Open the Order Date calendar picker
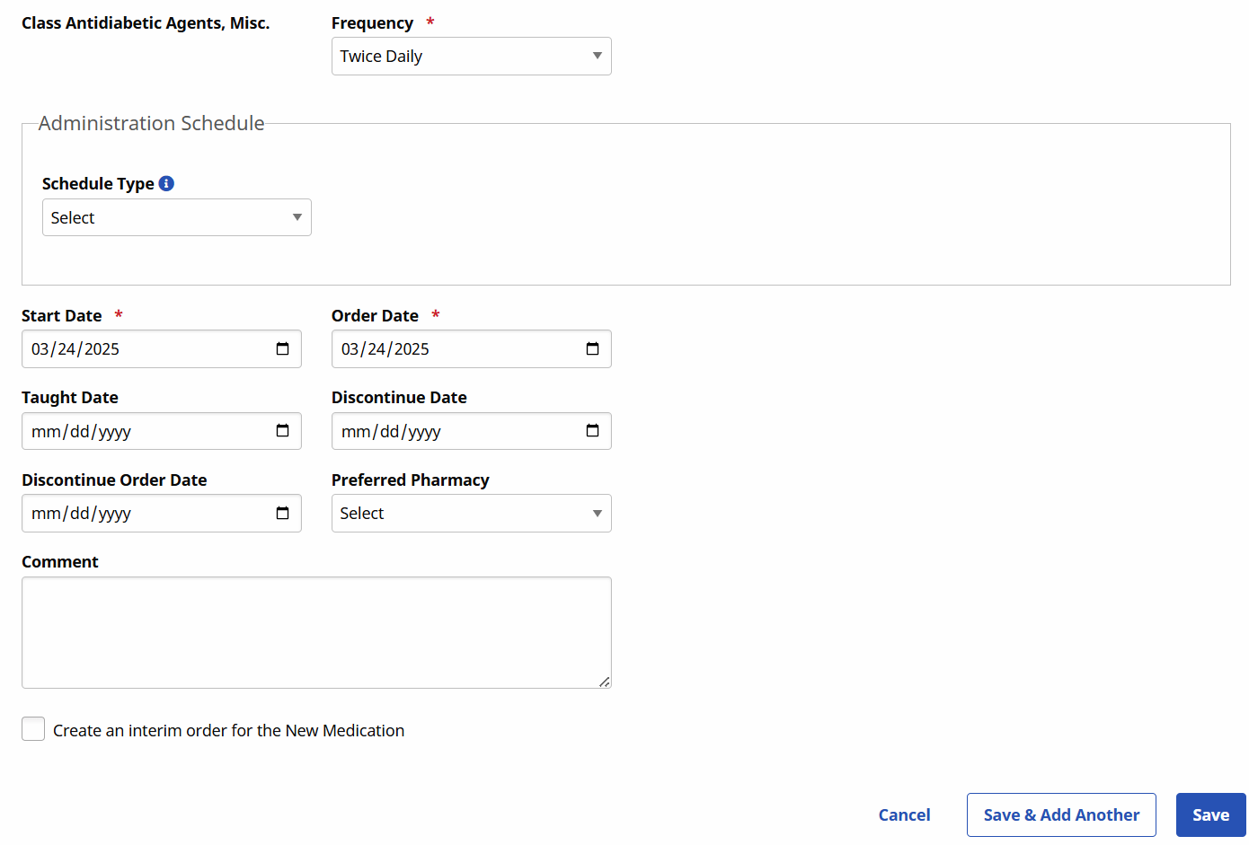1249x845 pixels. (x=593, y=348)
